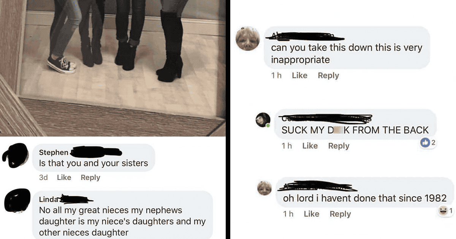Click Stephen's blacked-out profile picture
Image resolution: width=456 pixels, height=239 pixels.
click(14, 156)
